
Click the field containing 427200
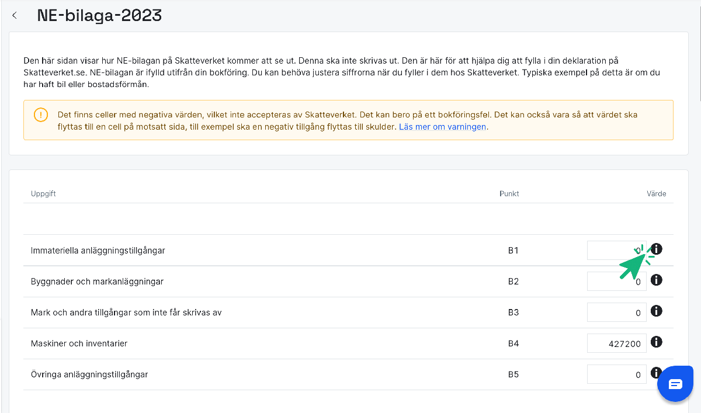coord(616,343)
